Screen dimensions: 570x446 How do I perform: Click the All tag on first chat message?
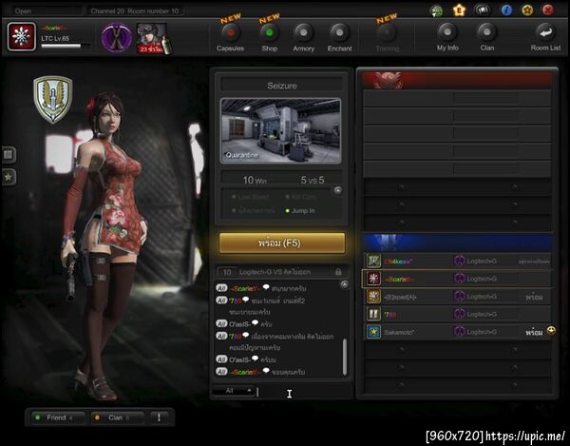pyautogui.click(x=221, y=288)
